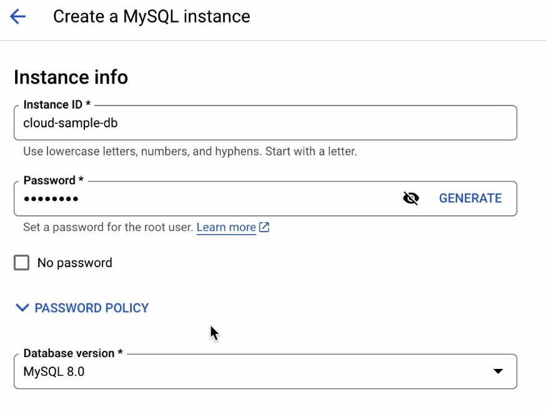Expand the Password Policy chevron
Viewport: 546px width, 412px height.
pyautogui.click(x=22, y=308)
